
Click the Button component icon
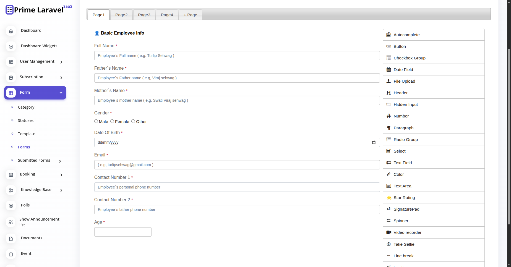click(389, 46)
